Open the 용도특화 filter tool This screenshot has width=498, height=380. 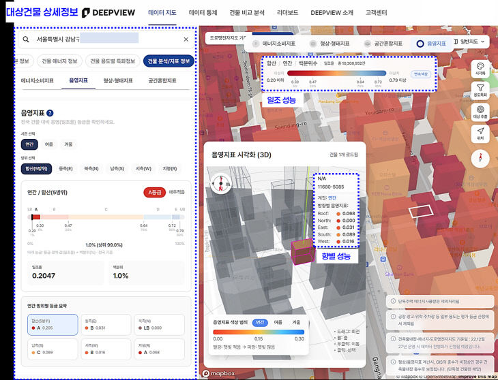tap(480, 91)
